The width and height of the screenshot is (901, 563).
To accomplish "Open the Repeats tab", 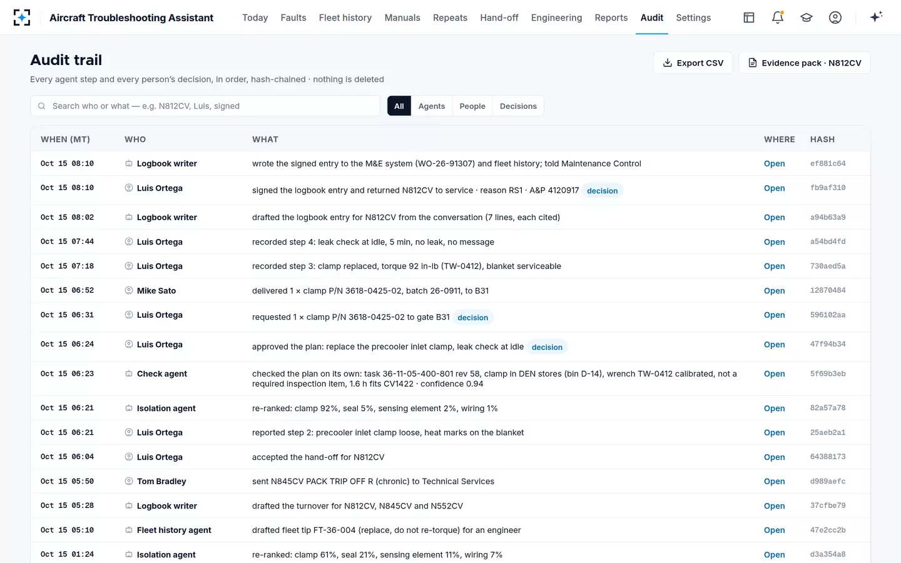I will click(x=450, y=18).
